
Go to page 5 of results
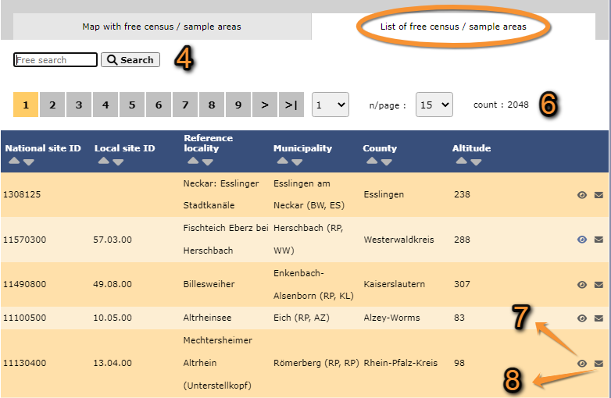[132, 105]
